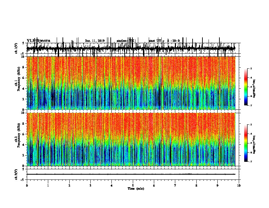Pick the time axis tick "6"

(x=154, y=186)
